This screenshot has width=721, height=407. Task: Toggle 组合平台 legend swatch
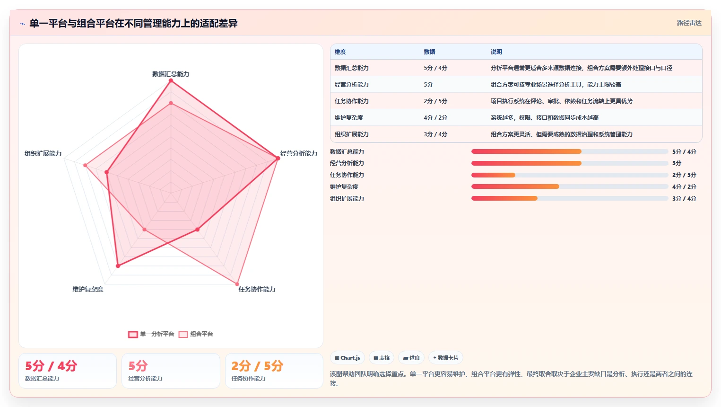(183, 334)
